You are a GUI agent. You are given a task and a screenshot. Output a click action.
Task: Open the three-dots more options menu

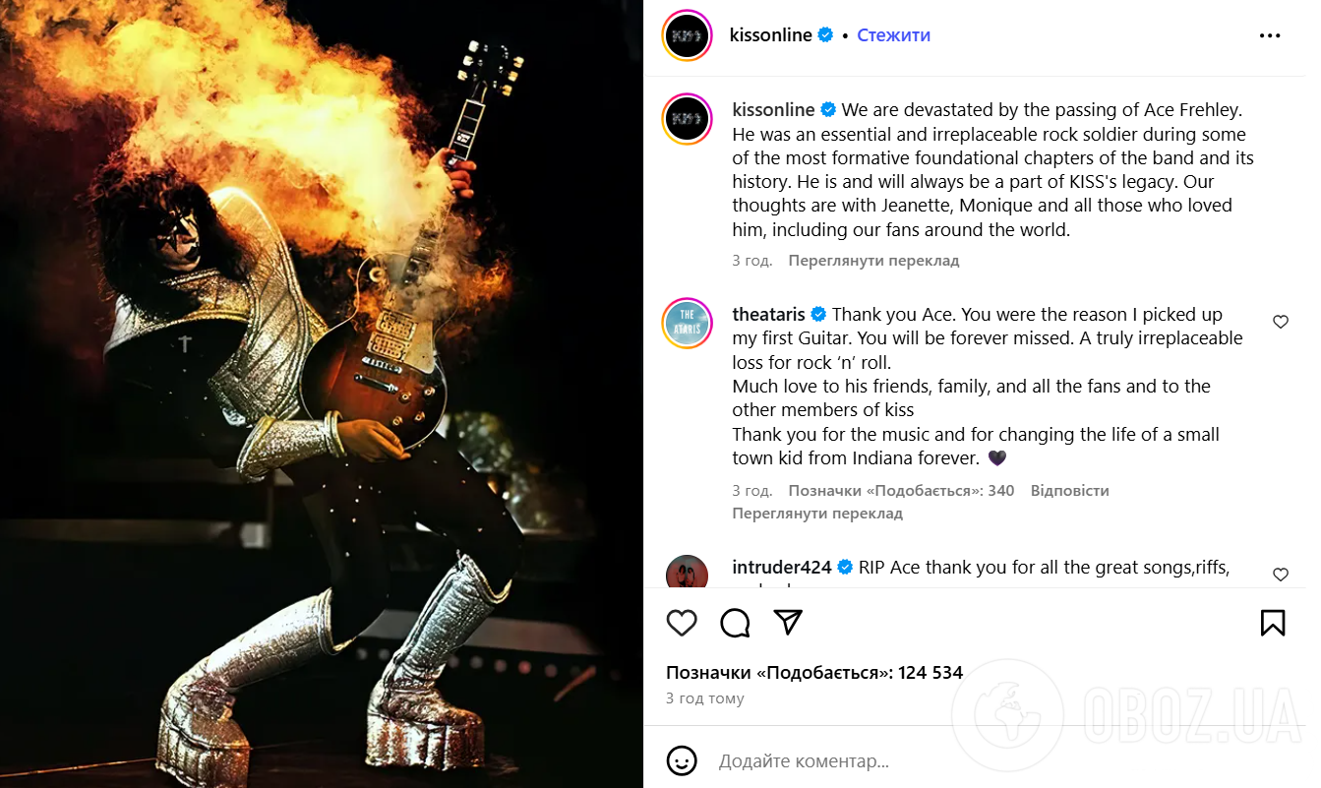(1270, 35)
